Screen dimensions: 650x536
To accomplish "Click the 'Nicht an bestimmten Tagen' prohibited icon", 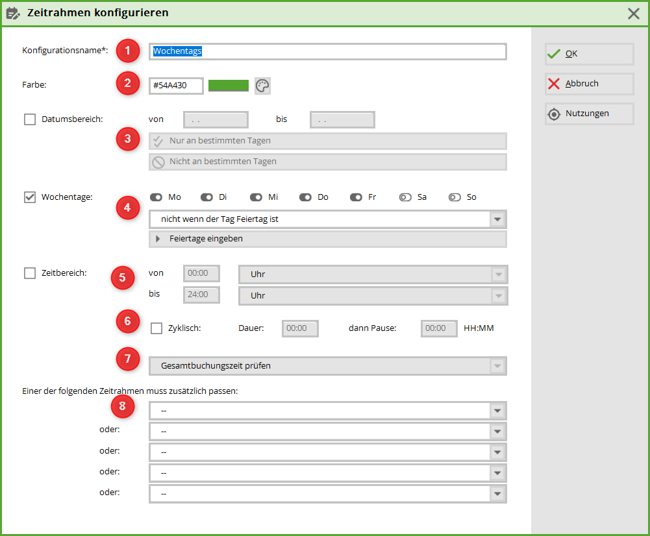I will coord(158,162).
